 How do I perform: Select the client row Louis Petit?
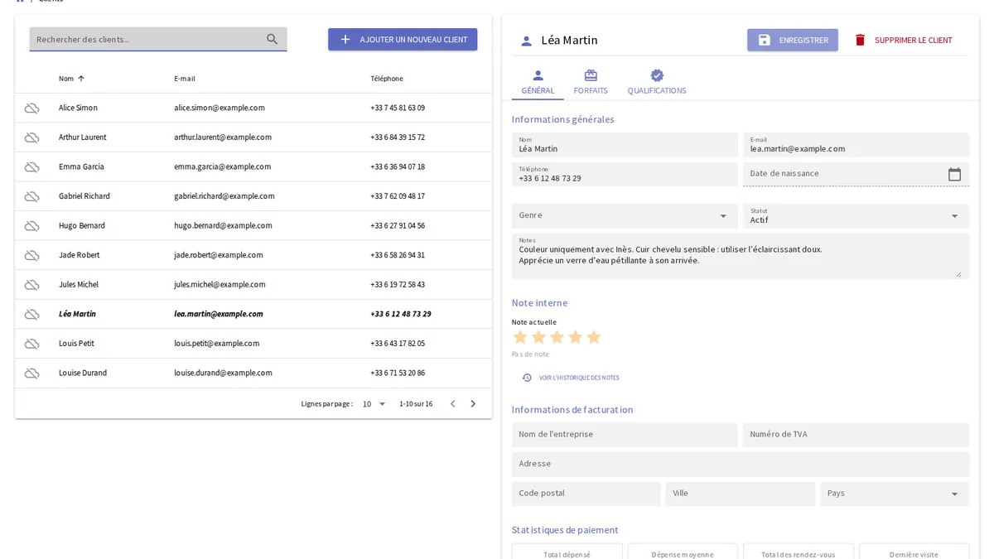(253, 344)
